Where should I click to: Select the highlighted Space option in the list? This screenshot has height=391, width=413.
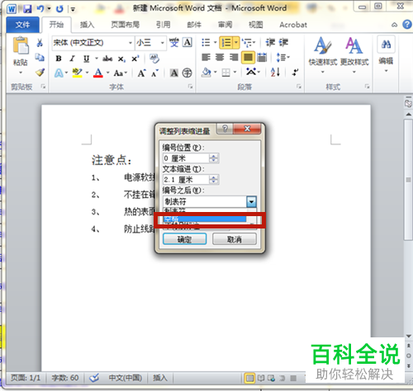[205, 219]
